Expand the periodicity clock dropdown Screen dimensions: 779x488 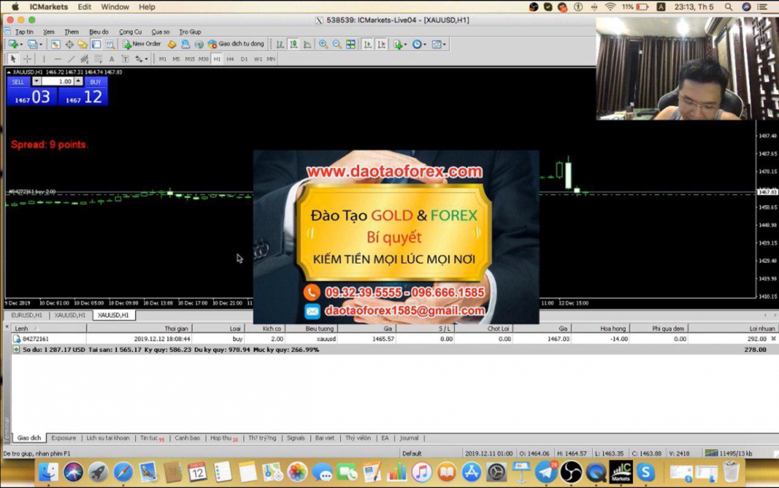[426, 44]
